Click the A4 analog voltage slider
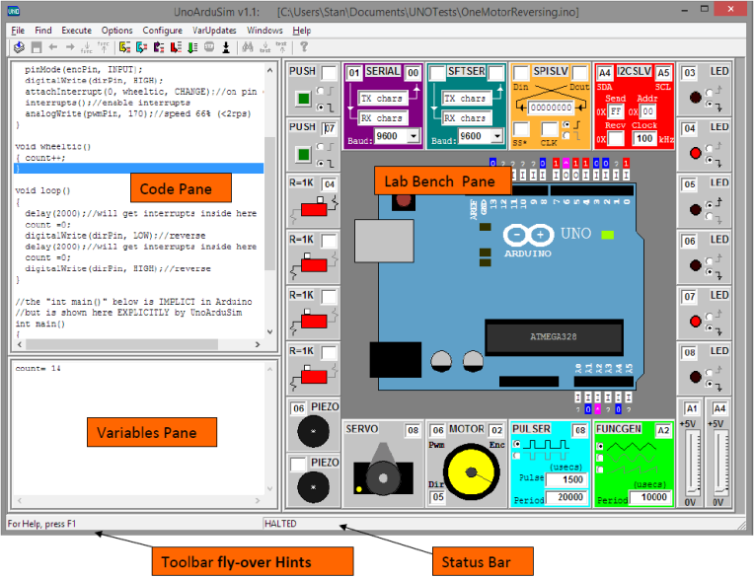 point(719,463)
